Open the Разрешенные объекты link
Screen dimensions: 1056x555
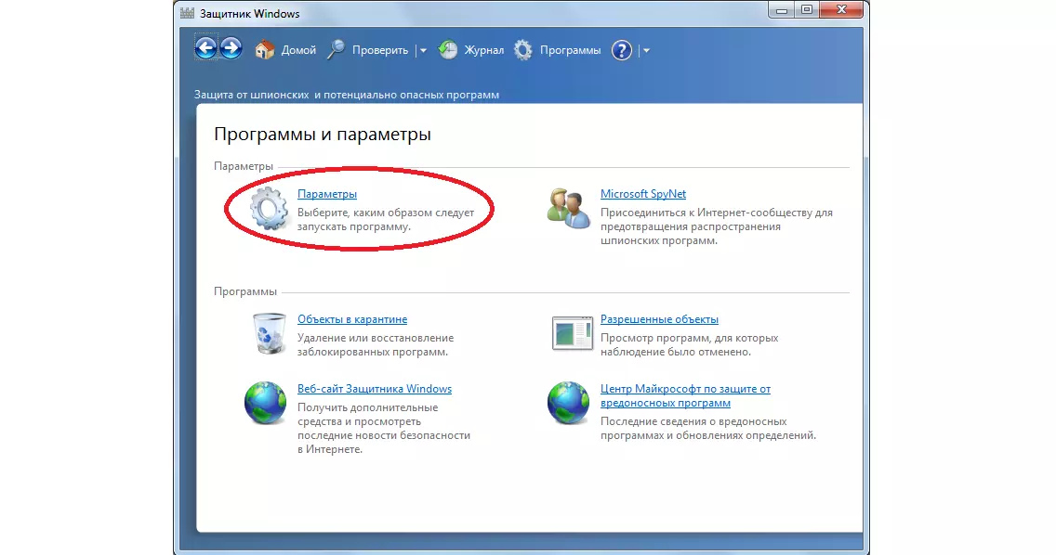tap(659, 319)
